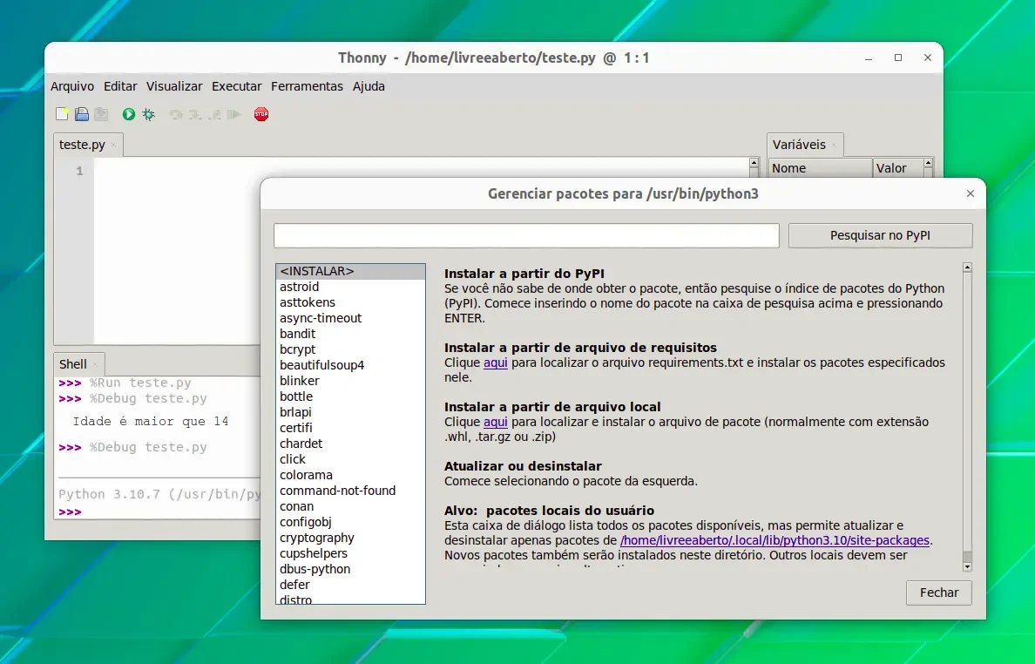Viewport: 1035px width, 664px height.
Task: Click line number 1 in editor gutter
Action: (79, 171)
